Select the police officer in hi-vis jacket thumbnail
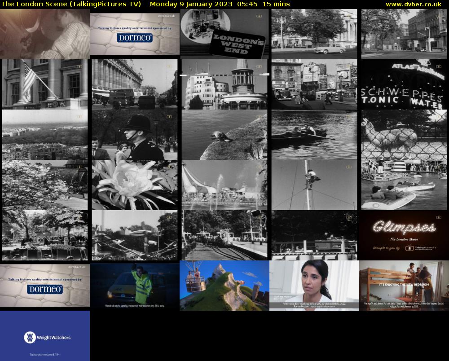This screenshot has height=361, width=449. tap(135, 286)
